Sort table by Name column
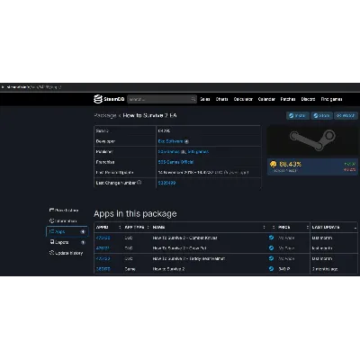The image size is (360, 360). [x=210, y=228]
